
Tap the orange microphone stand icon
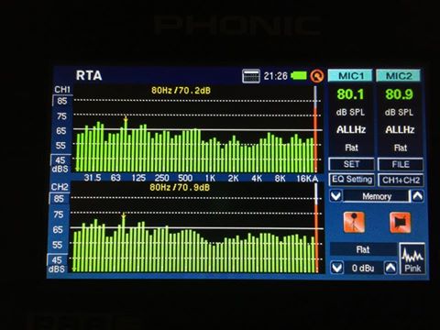click(x=354, y=222)
